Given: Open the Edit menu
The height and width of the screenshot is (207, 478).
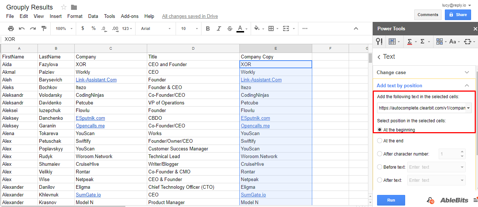Looking at the screenshot, I should 24,16.
